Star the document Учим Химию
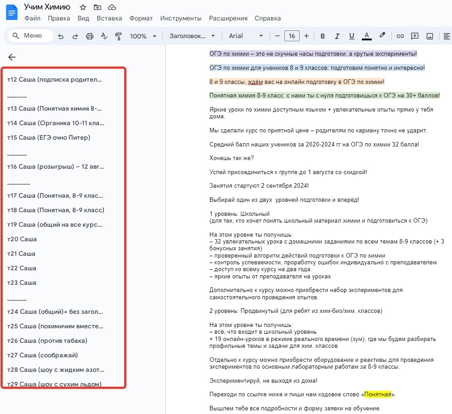This screenshot has width=452, height=414. [83, 7]
